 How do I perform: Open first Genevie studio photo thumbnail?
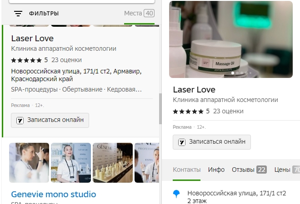click(29, 163)
